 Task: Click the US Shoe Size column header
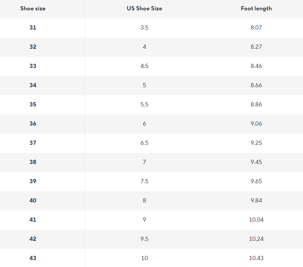point(144,8)
